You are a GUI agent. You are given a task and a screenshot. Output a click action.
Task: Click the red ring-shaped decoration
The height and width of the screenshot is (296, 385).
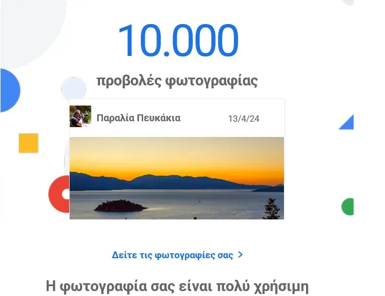[x=59, y=194]
